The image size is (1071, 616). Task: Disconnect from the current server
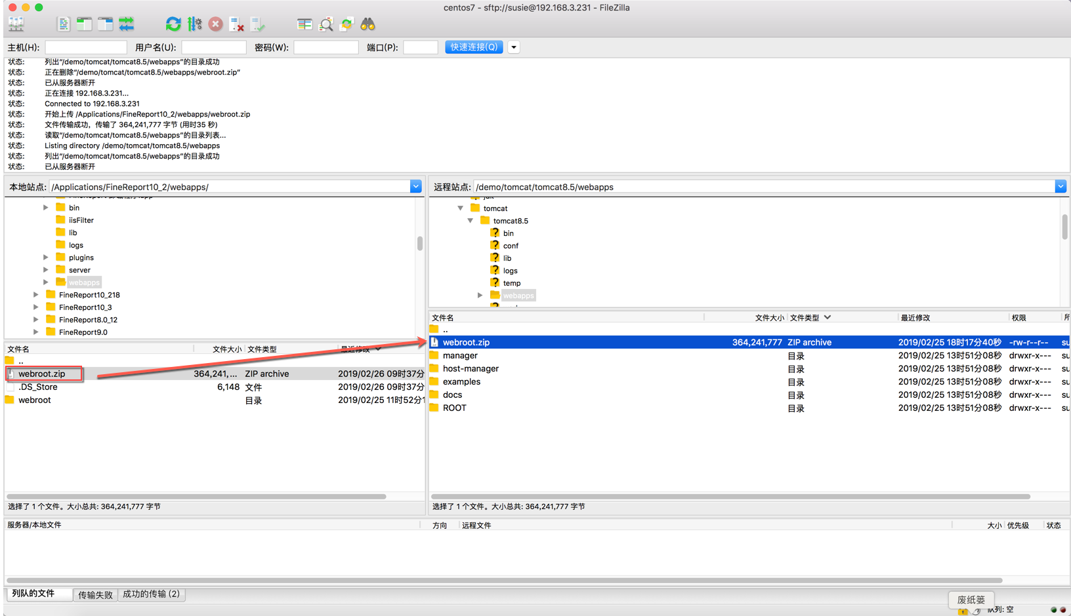click(236, 24)
